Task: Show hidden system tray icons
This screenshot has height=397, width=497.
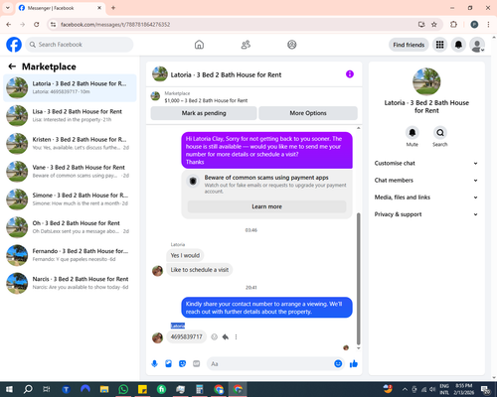Action: point(405,389)
